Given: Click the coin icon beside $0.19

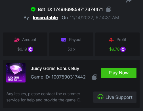Looking at the screenshot, I should (30, 49).
